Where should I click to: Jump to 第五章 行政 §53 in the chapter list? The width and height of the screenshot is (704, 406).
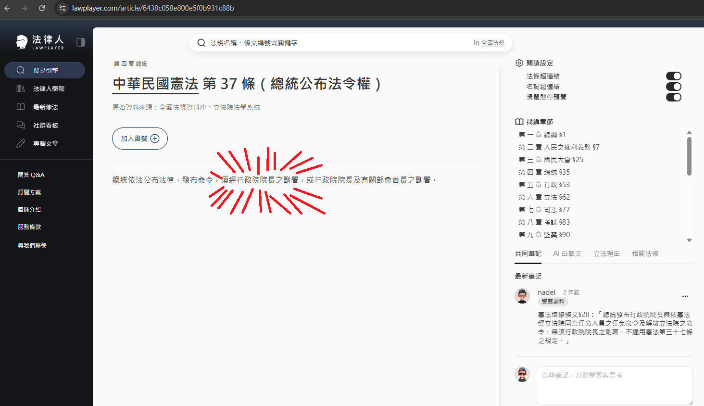[x=544, y=185]
